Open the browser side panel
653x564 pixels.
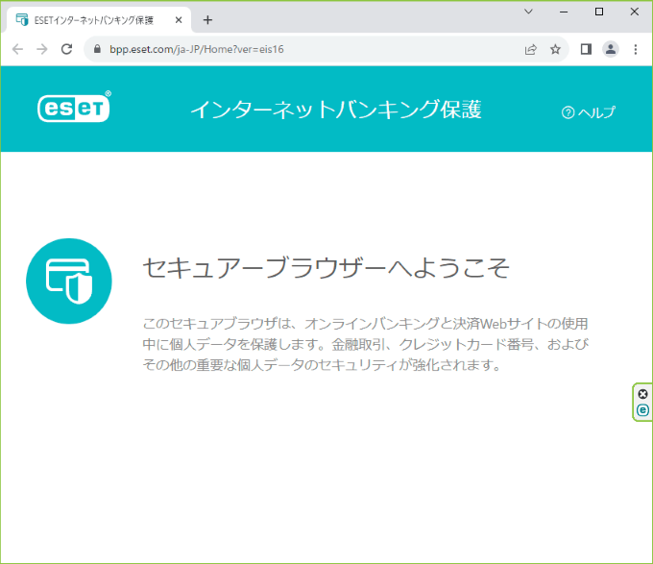[586, 49]
